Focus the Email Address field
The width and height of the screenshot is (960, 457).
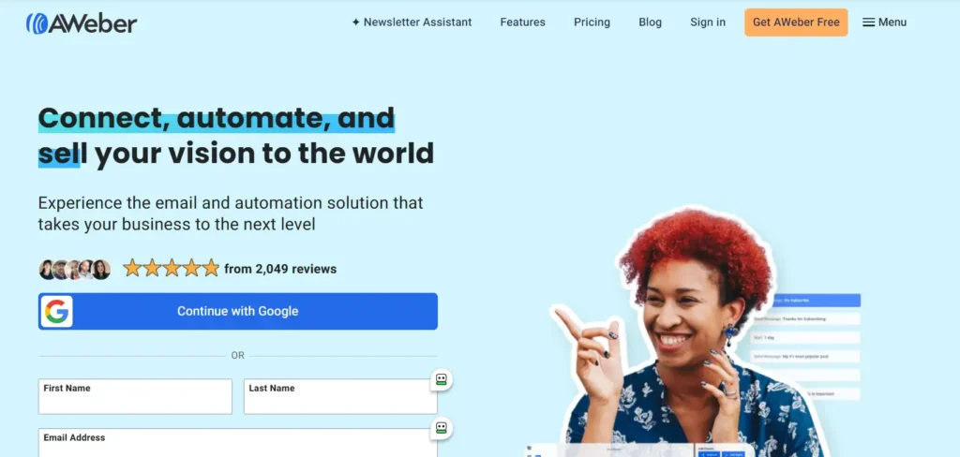(x=237, y=442)
